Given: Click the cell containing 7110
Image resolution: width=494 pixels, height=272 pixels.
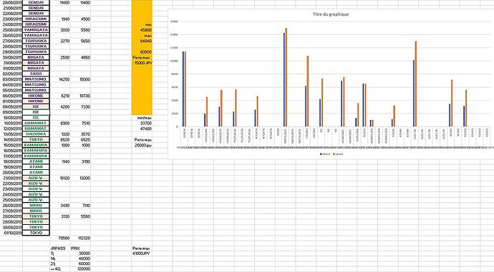Looking at the screenshot, I should coord(80,206).
